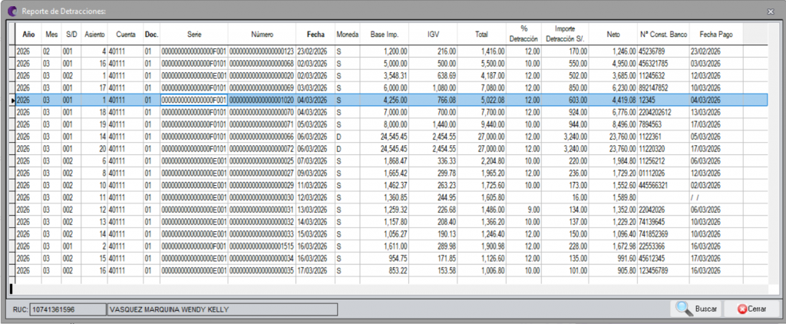
Task: Click Neto cell 6,230.00
Action: pos(613,88)
